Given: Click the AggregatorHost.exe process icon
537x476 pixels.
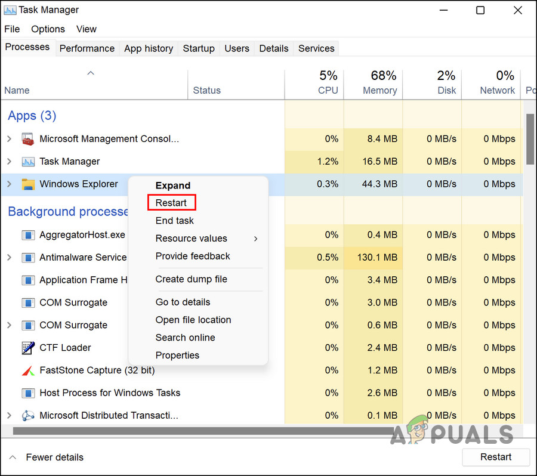Looking at the screenshot, I should click(x=28, y=235).
